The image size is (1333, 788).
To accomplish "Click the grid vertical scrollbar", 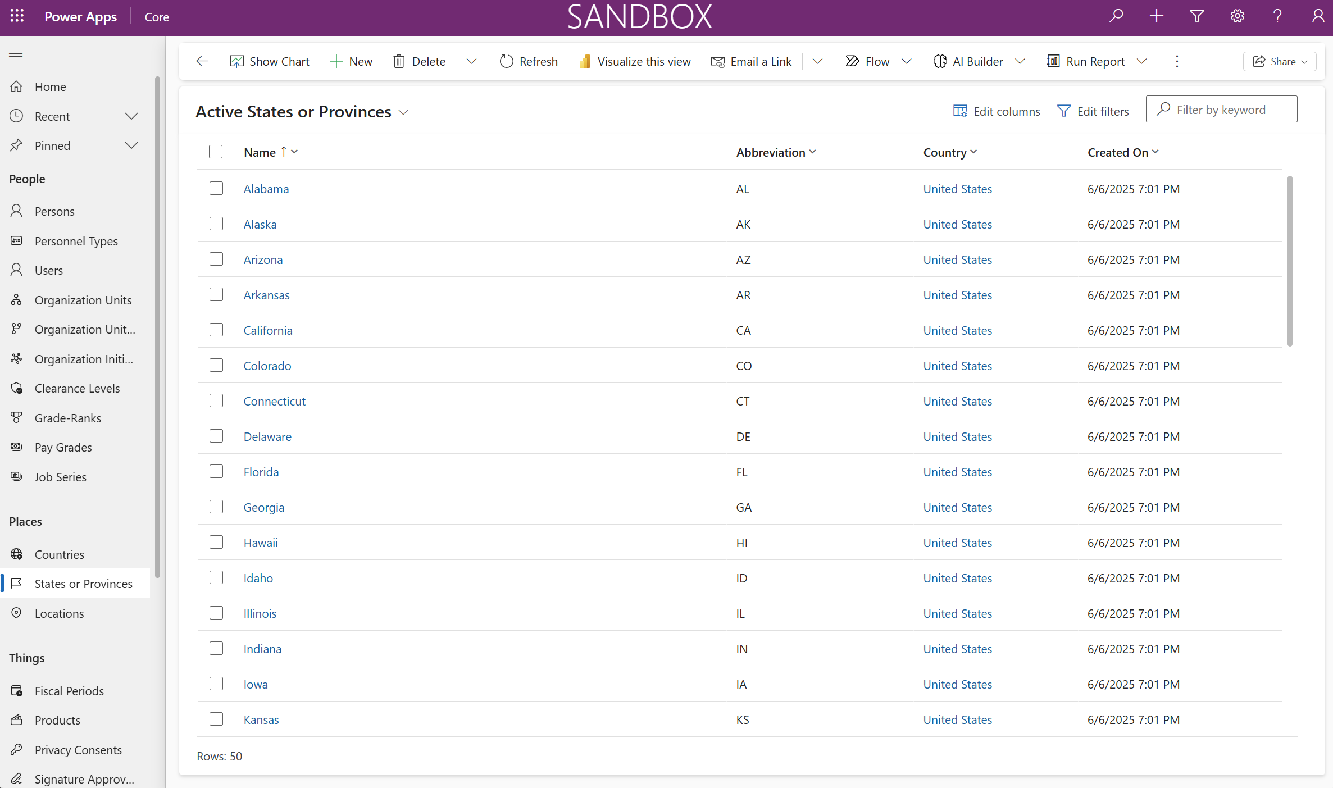I will point(1290,261).
